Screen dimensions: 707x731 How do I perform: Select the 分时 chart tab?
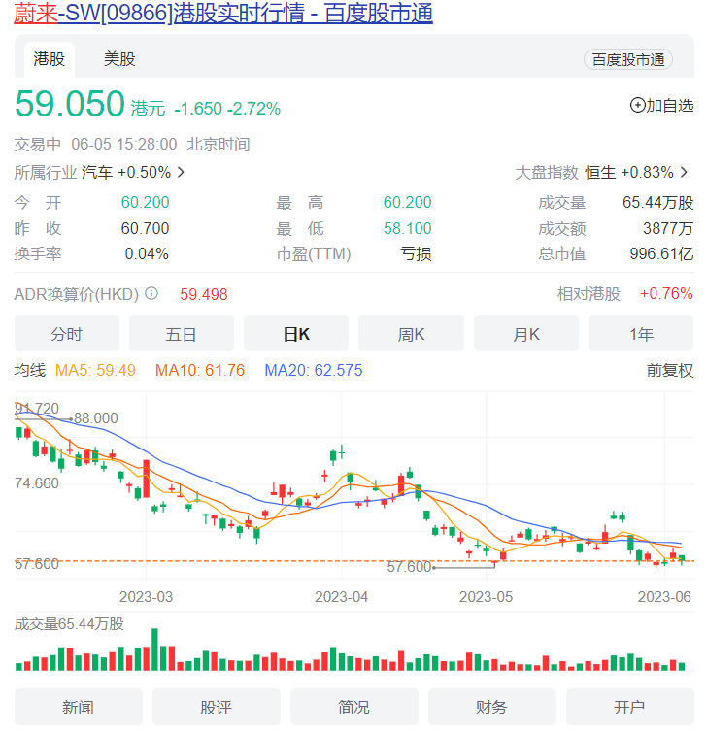67,333
